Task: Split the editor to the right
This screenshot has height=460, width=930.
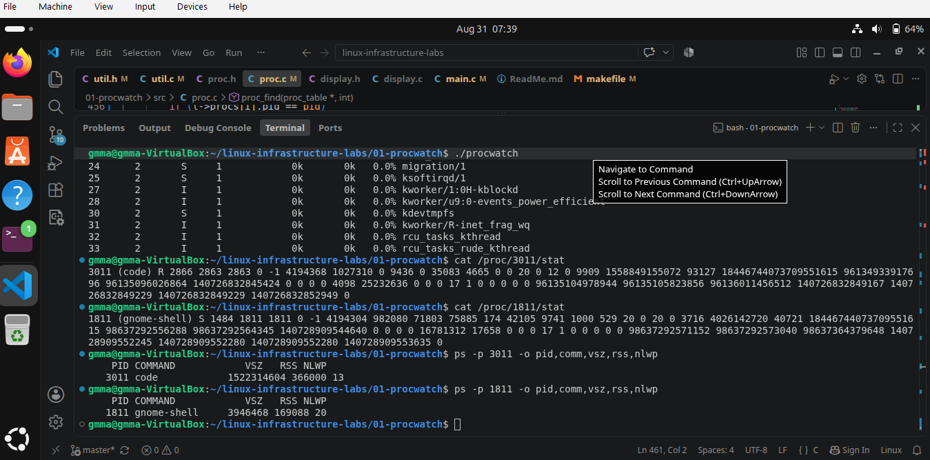Action: click(x=897, y=79)
